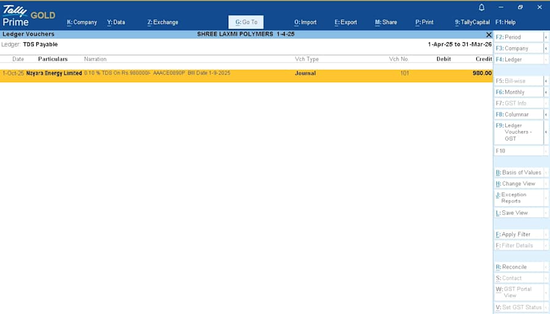Click R: Reconcile button
Viewport: 550px width, 314px height.
tap(519, 267)
